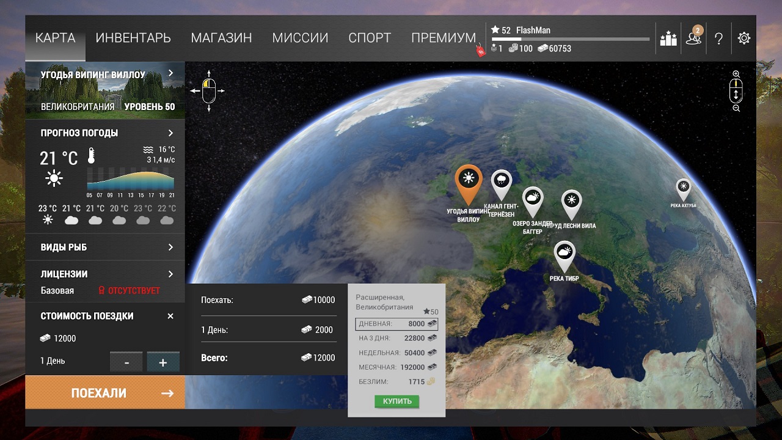The width and height of the screenshot is (782, 440).
Task: Click the red ОТСУТСТВУЕТ license status
Action: tap(129, 290)
